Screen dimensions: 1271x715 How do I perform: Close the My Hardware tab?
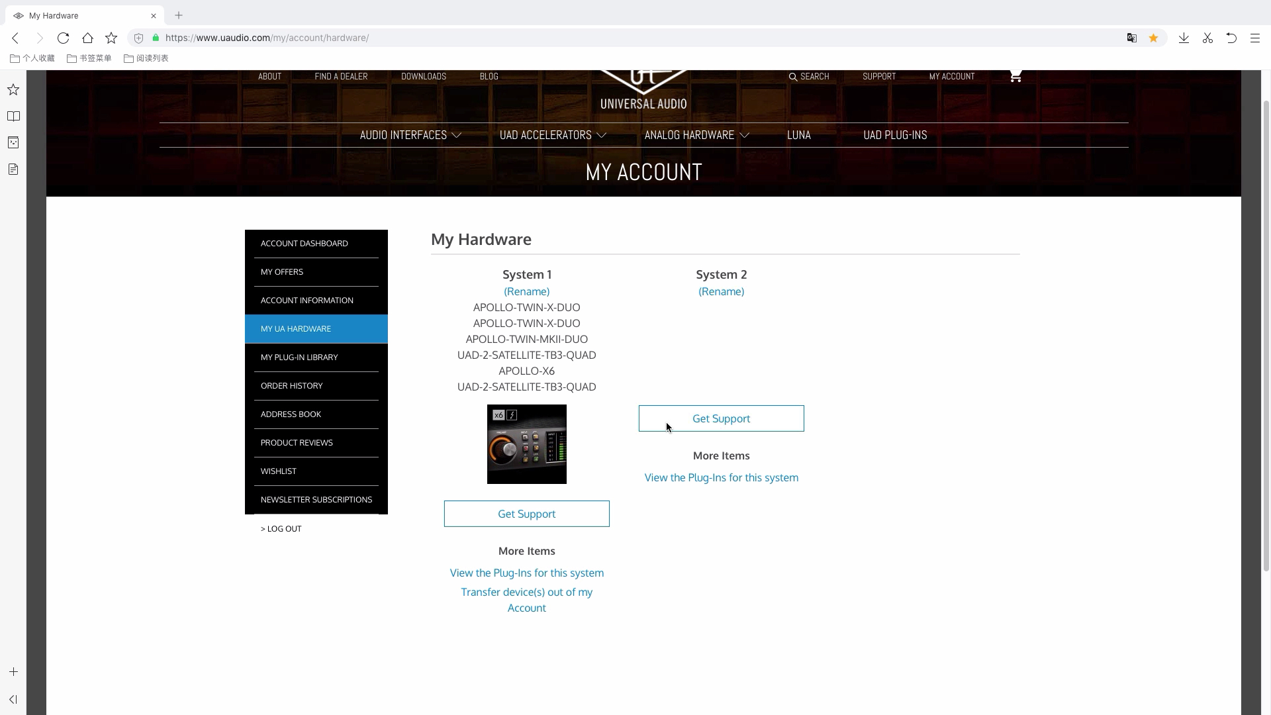tap(154, 15)
